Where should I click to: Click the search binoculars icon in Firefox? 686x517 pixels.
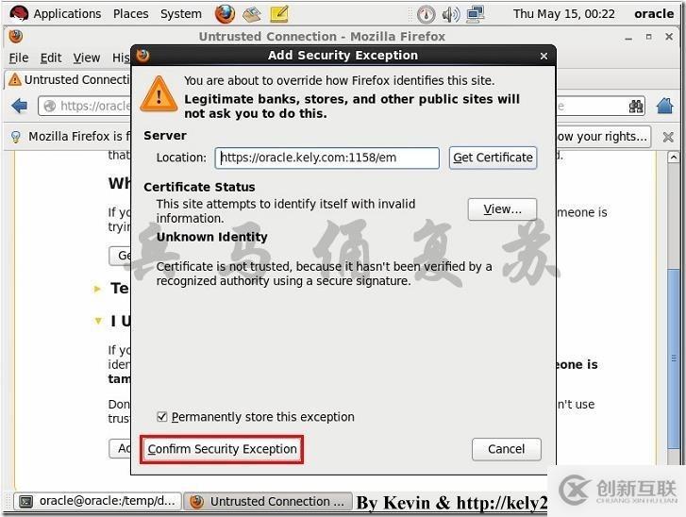(x=636, y=107)
